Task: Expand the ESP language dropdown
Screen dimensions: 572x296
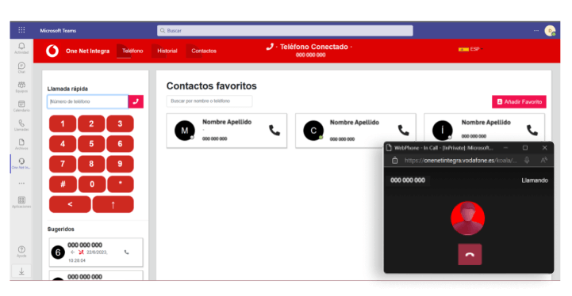Action: pyautogui.click(x=470, y=49)
